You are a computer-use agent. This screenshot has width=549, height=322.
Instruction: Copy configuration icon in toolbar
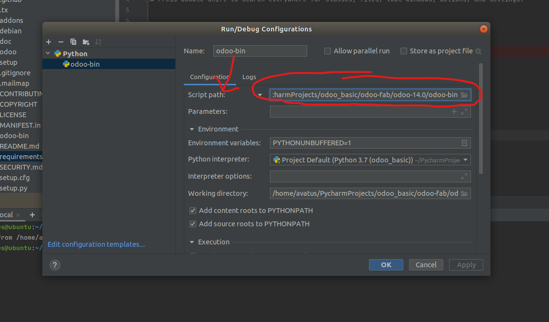click(73, 42)
